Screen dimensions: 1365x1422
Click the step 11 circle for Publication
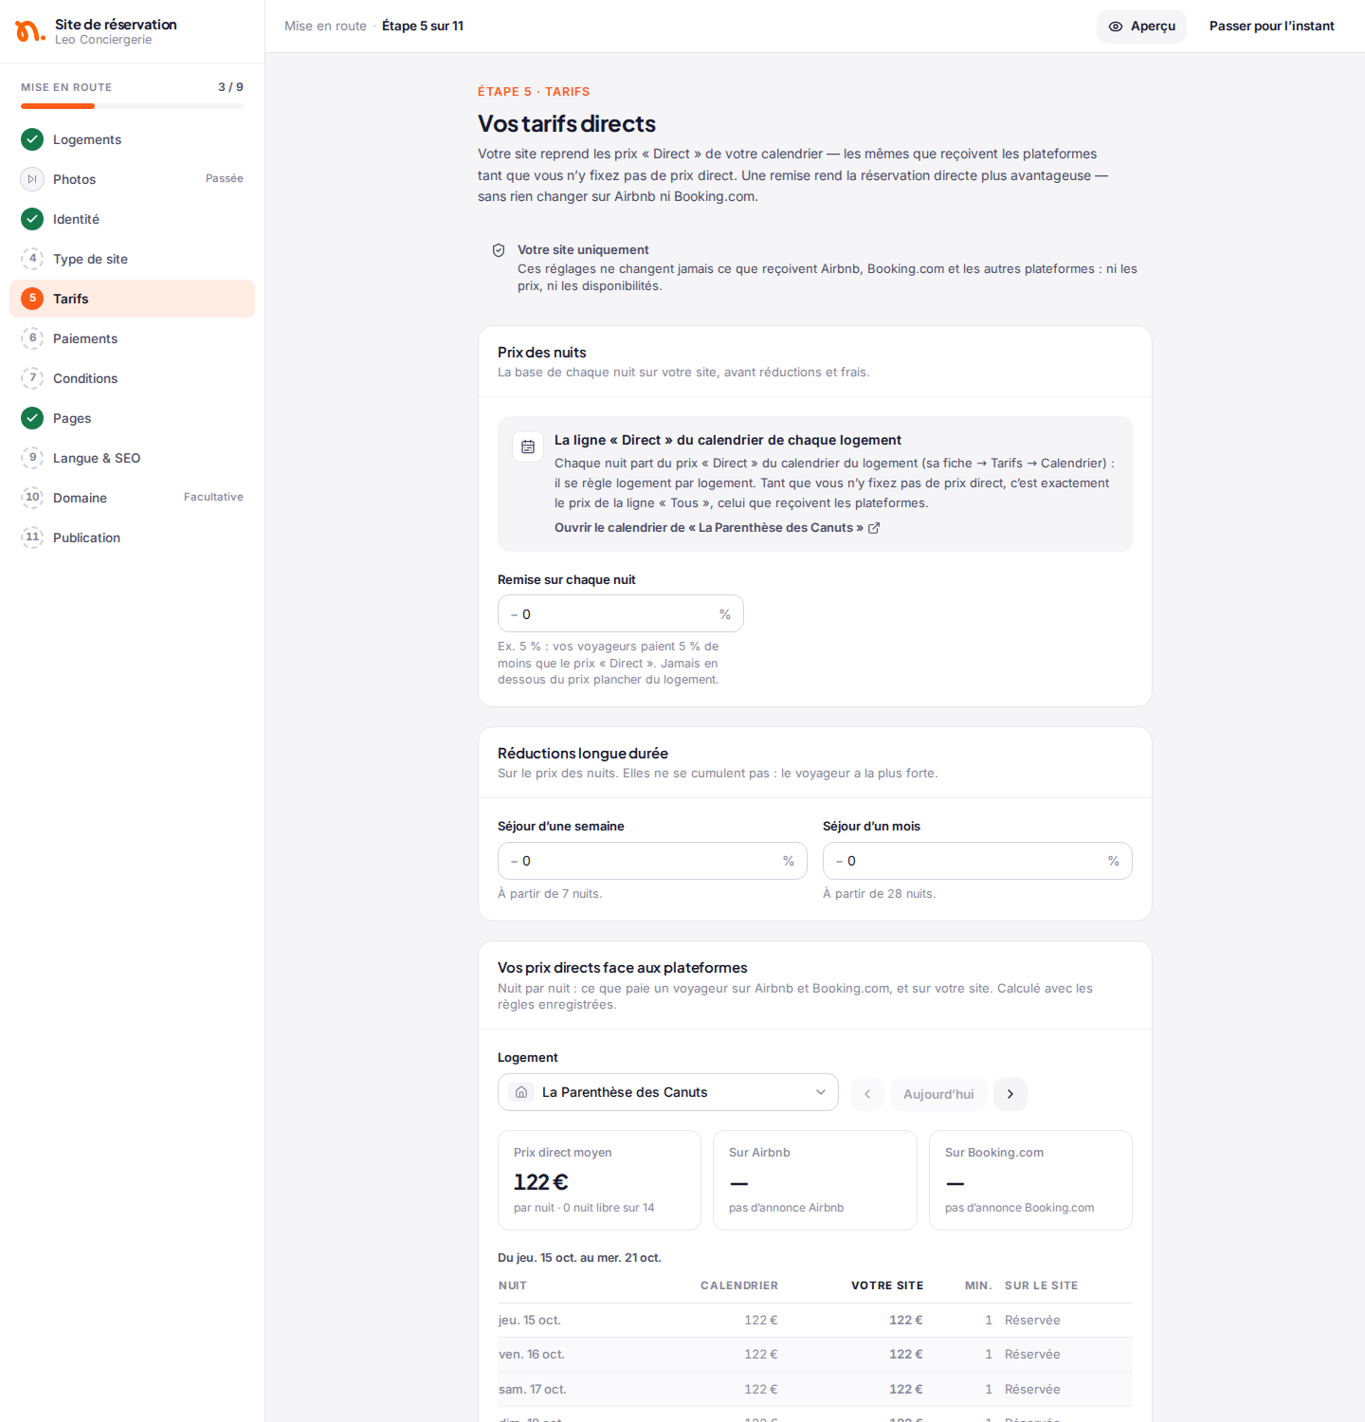(x=32, y=538)
